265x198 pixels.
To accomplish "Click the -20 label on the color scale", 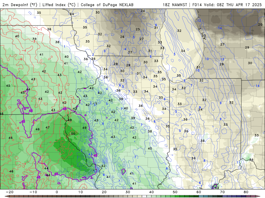I will click(x=10, y=192).
